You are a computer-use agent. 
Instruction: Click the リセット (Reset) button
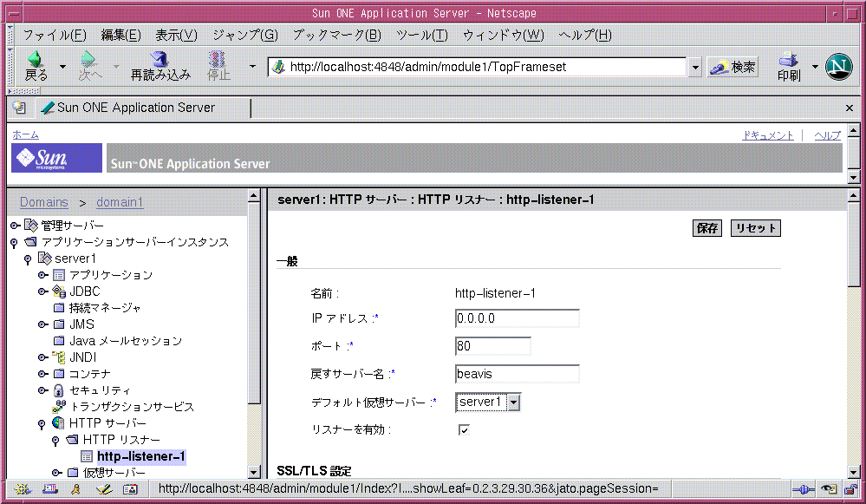756,228
